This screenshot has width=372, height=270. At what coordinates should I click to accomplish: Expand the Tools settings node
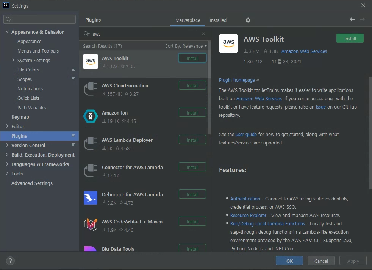point(7,173)
